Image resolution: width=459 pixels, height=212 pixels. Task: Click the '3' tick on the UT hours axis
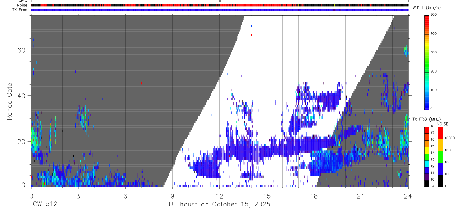78,196
